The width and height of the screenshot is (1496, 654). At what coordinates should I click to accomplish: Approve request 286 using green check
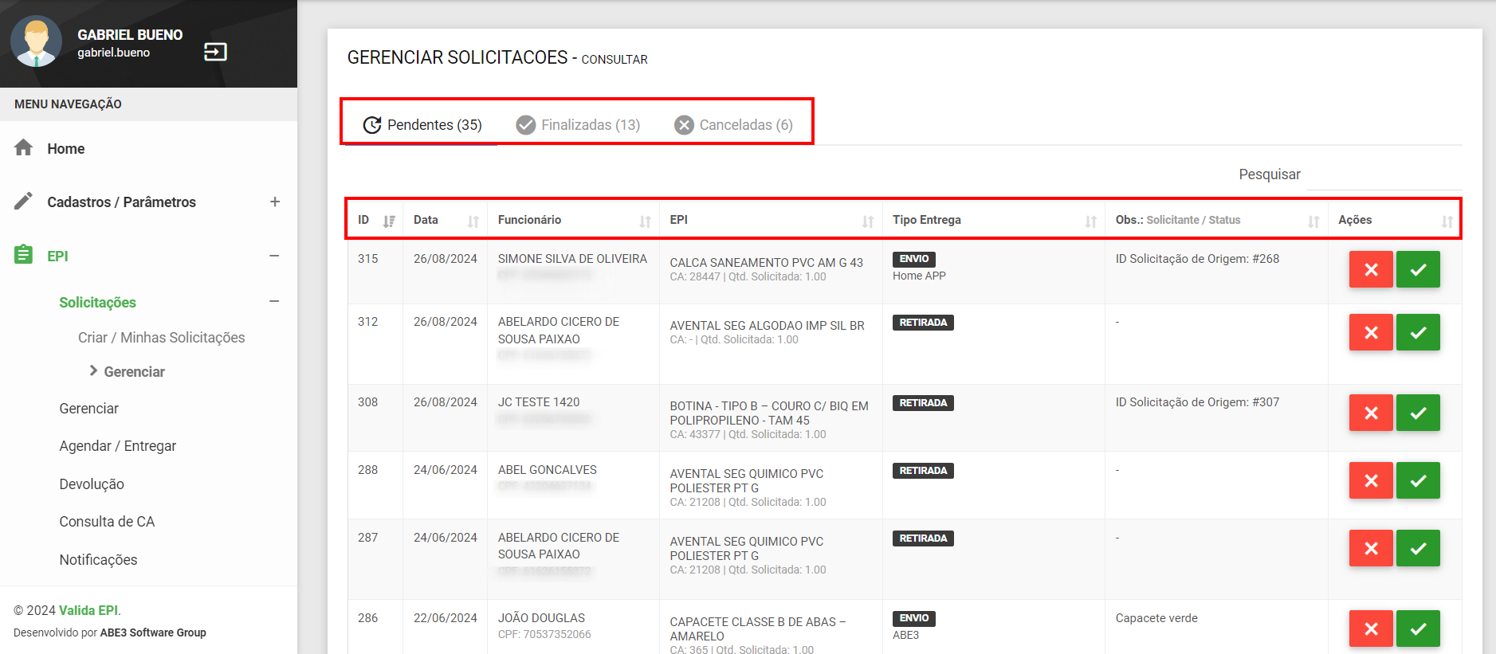(1418, 629)
